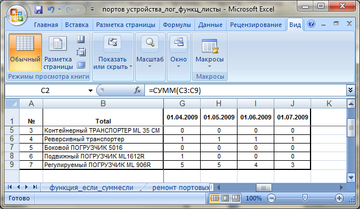Click the vertical scrollbar thumb
The width and height of the screenshot is (360, 209).
(351, 127)
